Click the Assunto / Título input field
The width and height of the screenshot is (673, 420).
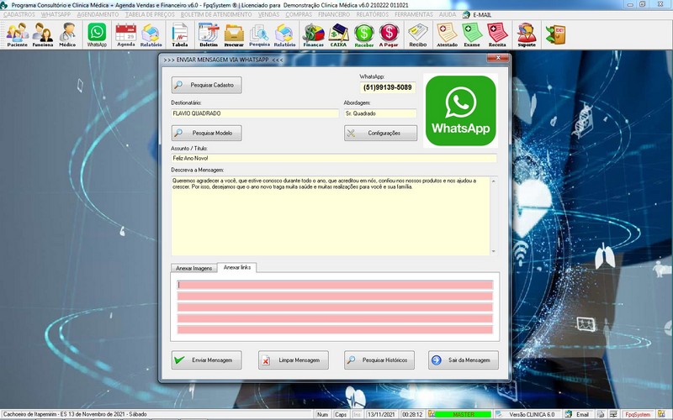click(x=333, y=158)
